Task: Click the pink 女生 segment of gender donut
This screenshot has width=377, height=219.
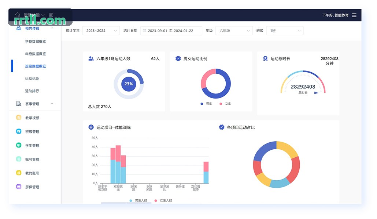Action: [x=205, y=76]
